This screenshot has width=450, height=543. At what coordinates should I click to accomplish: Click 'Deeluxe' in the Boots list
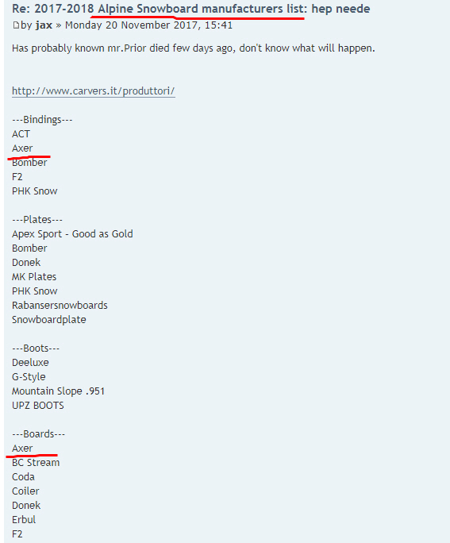[x=30, y=362]
